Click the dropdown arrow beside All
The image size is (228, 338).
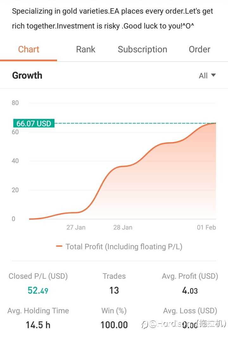coord(213,75)
